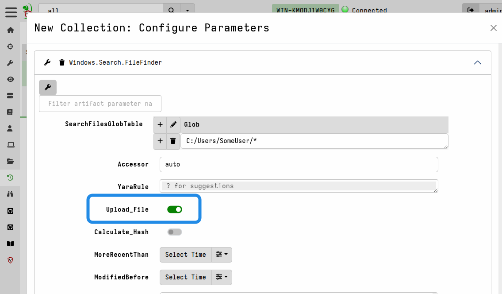Click the binoculars search icon in the sidebar
Image resolution: width=502 pixels, height=294 pixels.
[x=11, y=193]
